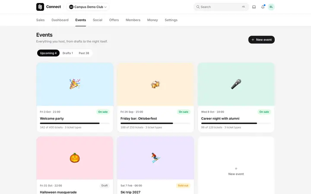Click On sale badge on Welcome party
This screenshot has height=194, width=311.
tap(103, 112)
